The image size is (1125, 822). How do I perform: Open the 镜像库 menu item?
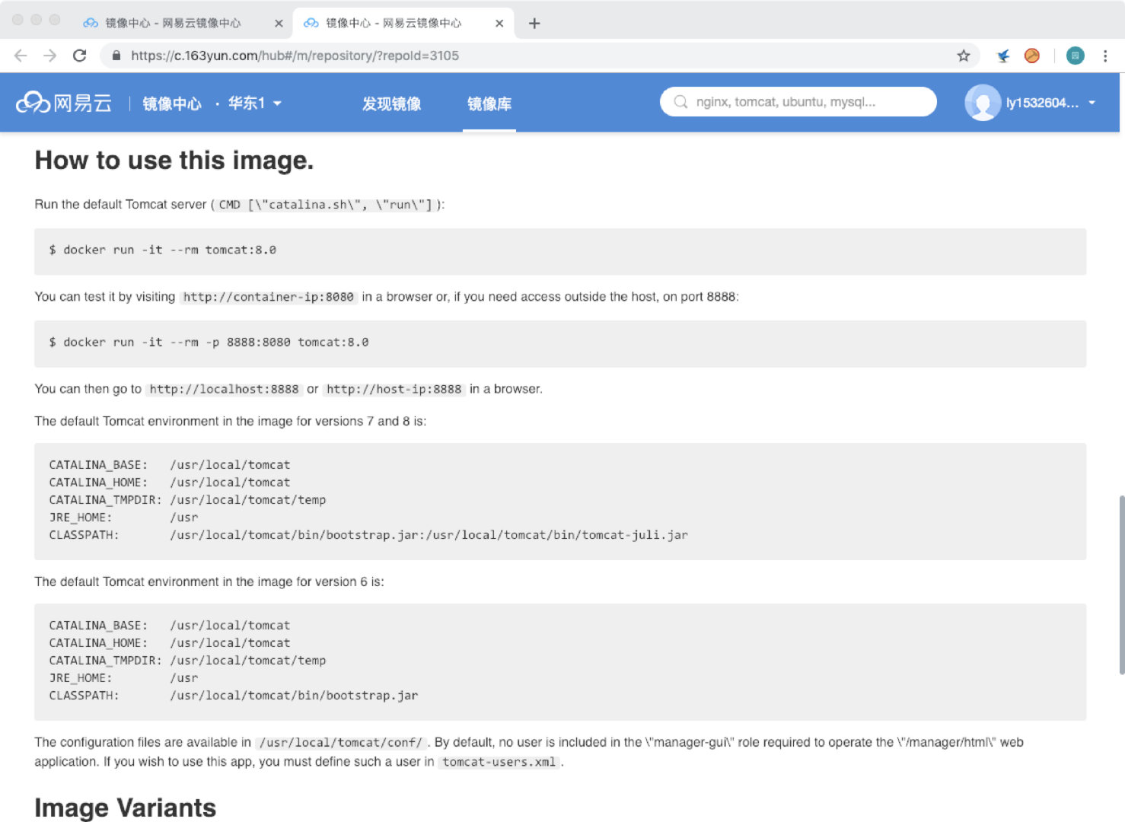(489, 104)
